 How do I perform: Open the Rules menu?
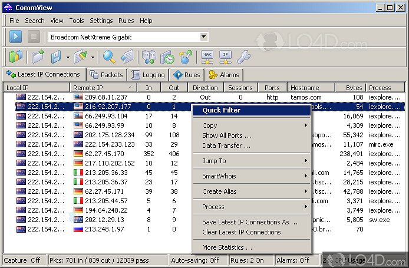[126, 21]
